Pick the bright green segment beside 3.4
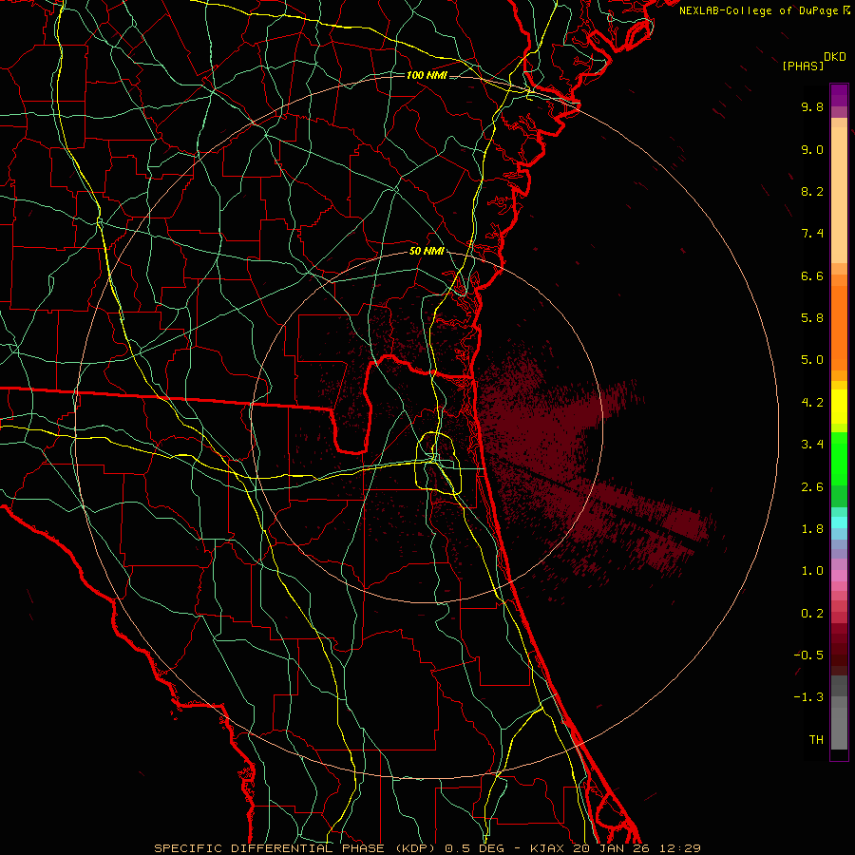Viewport: 855px width, 855px height. [839, 458]
